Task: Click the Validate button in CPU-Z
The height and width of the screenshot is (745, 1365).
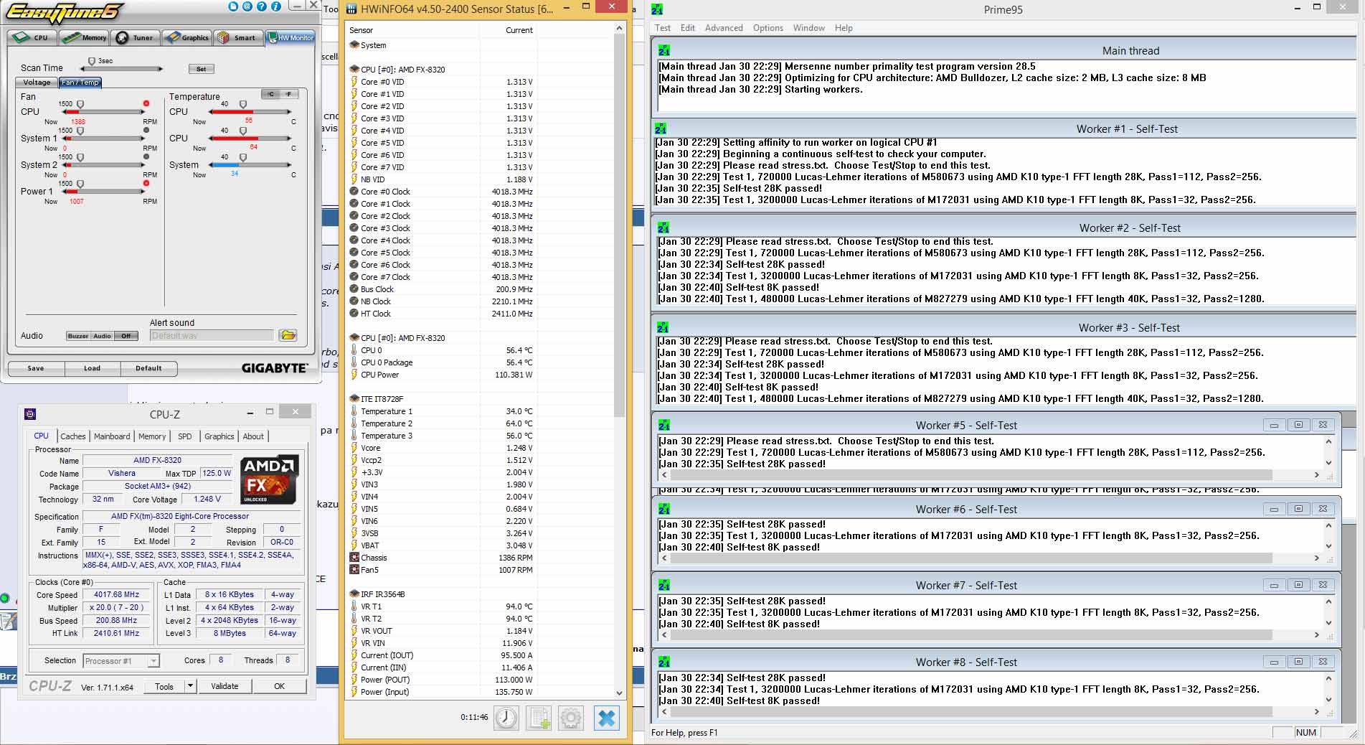Action: click(x=225, y=686)
